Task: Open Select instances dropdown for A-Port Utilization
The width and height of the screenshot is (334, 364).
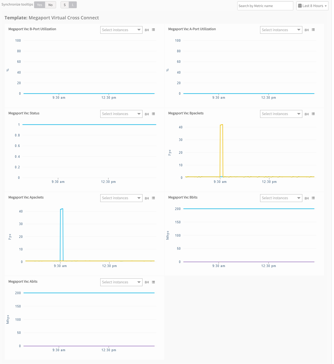Action: click(281, 30)
